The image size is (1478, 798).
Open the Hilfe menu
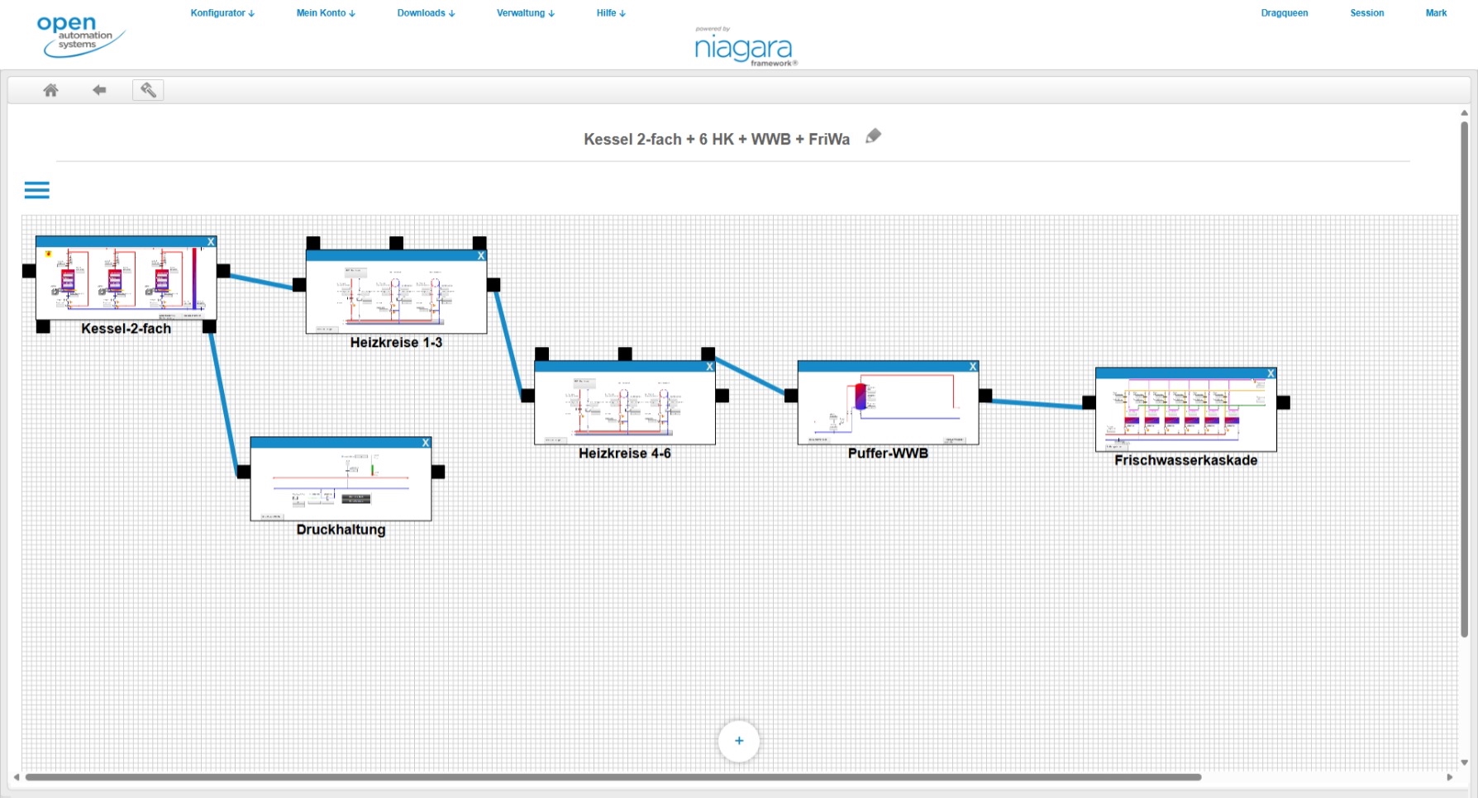pyautogui.click(x=611, y=13)
